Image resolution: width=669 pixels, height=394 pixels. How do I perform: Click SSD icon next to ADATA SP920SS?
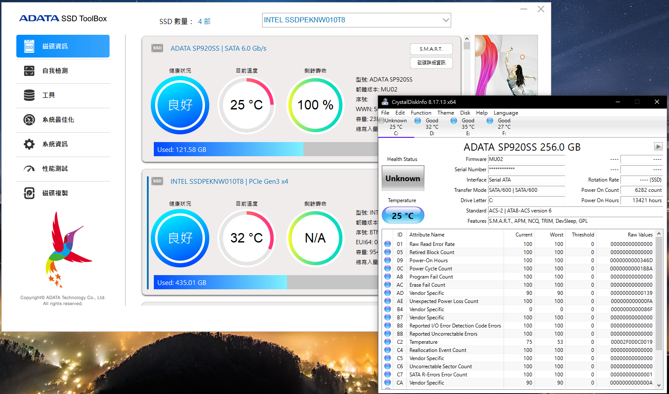(x=157, y=48)
